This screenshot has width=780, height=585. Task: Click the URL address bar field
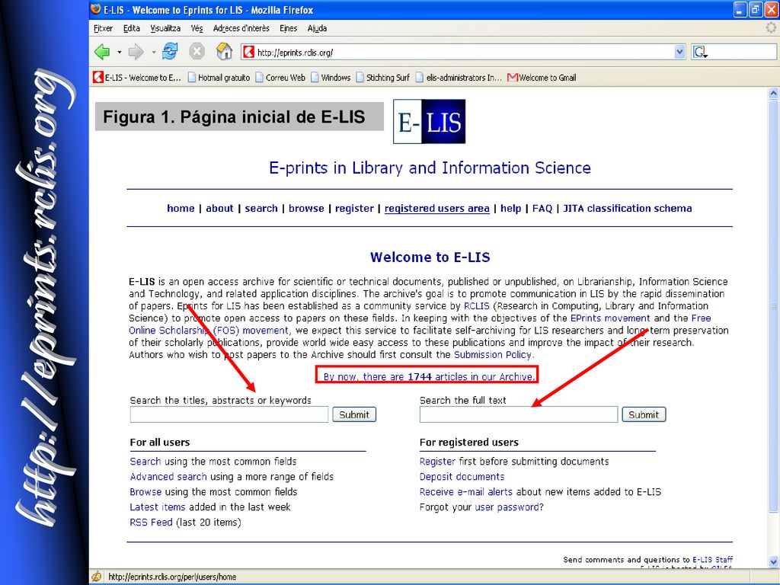tap(462, 52)
